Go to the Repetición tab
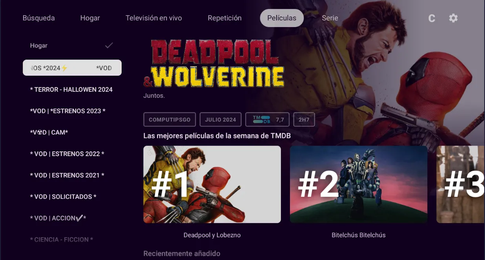This screenshot has height=260, width=485. coord(224,18)
